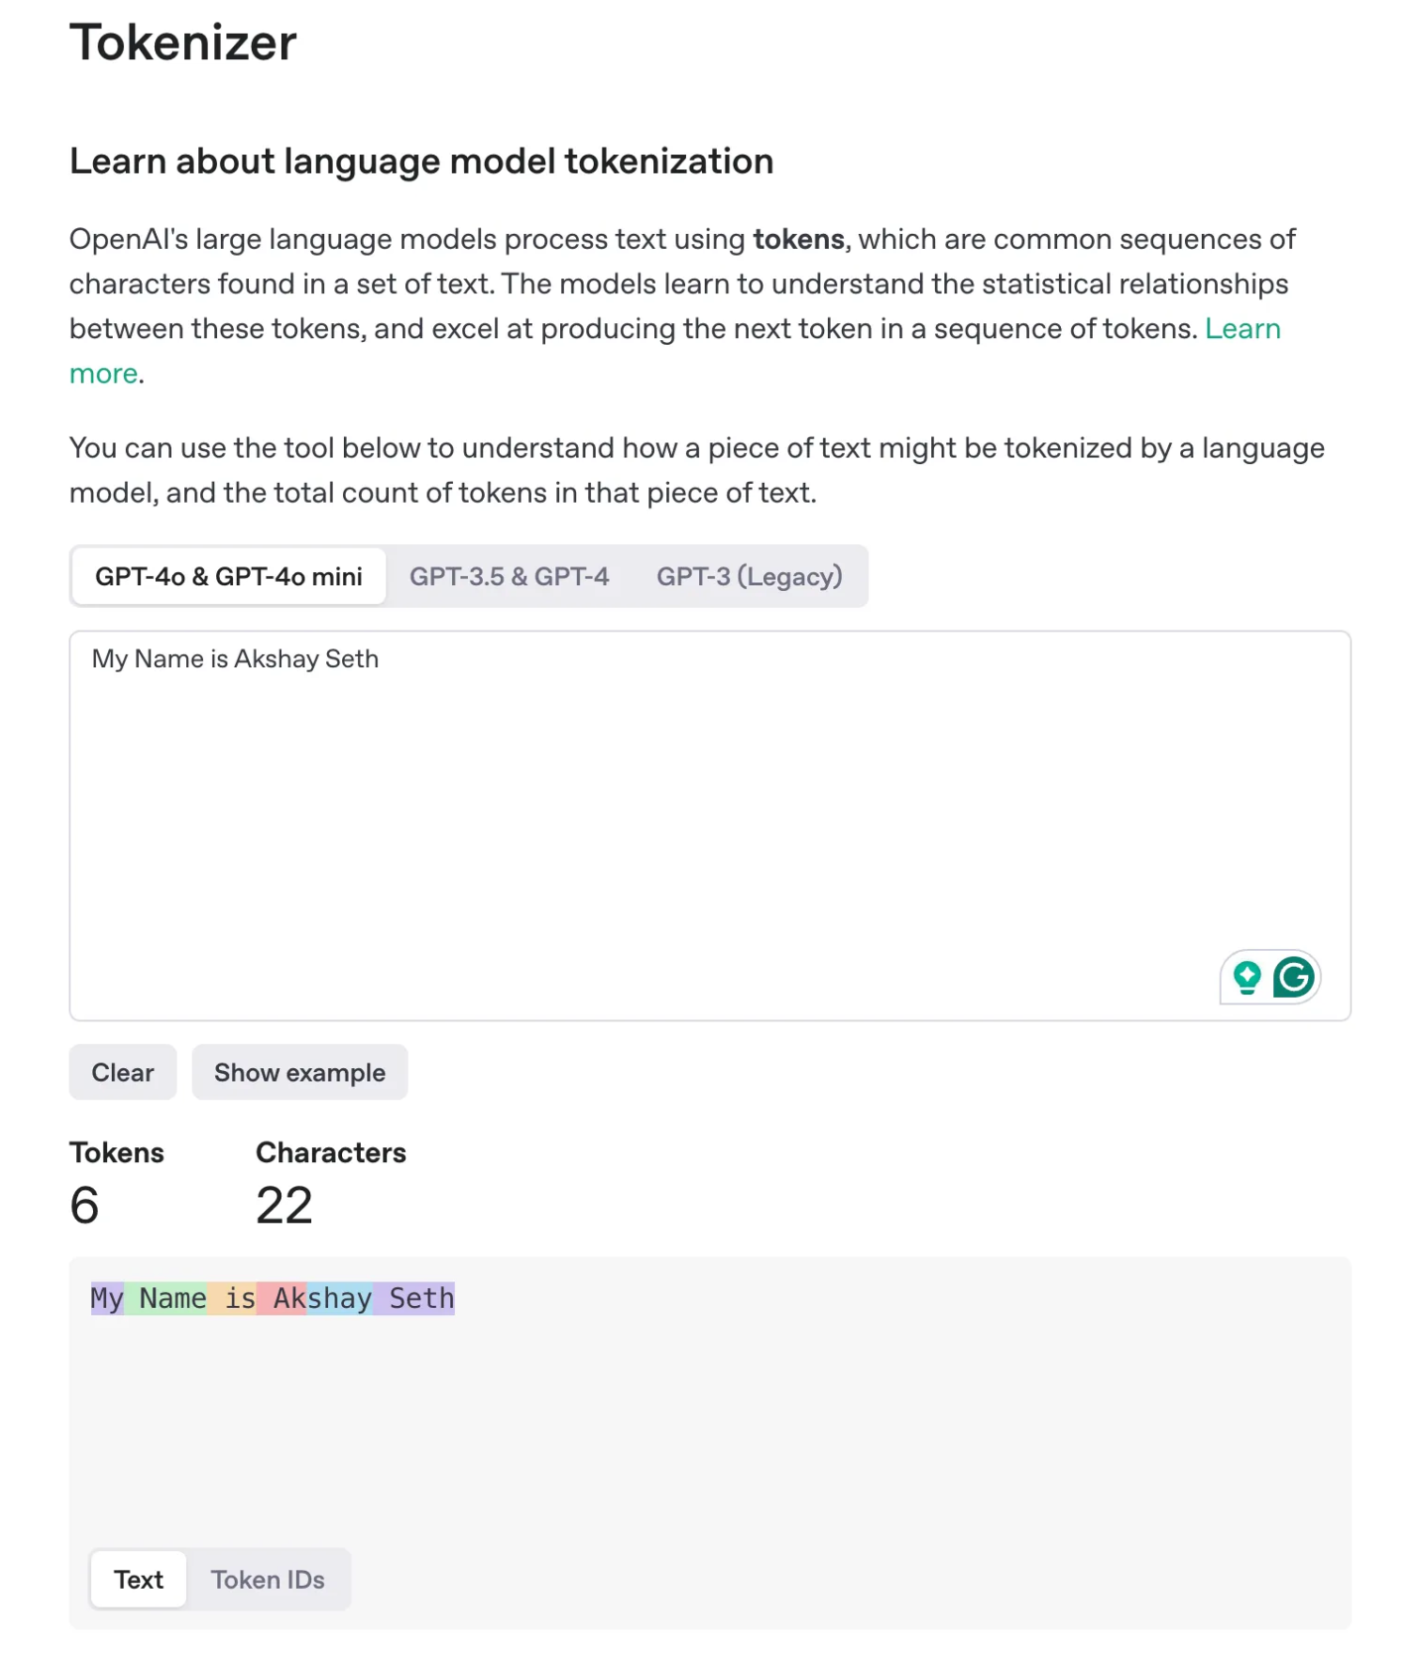Viewport: 1402px width, 1663px height.
Task: Click the green lightbulb suggestion icon
Action: (1247, 977)
